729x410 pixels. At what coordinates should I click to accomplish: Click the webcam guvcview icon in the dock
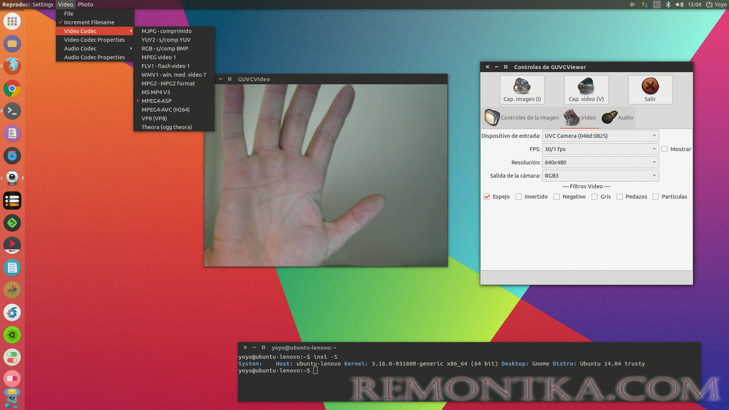click(12, 178)
